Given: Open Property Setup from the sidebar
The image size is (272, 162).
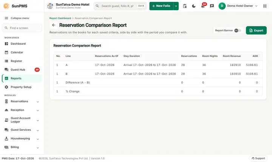Looking at the screenshot, I should coord(22,87).
